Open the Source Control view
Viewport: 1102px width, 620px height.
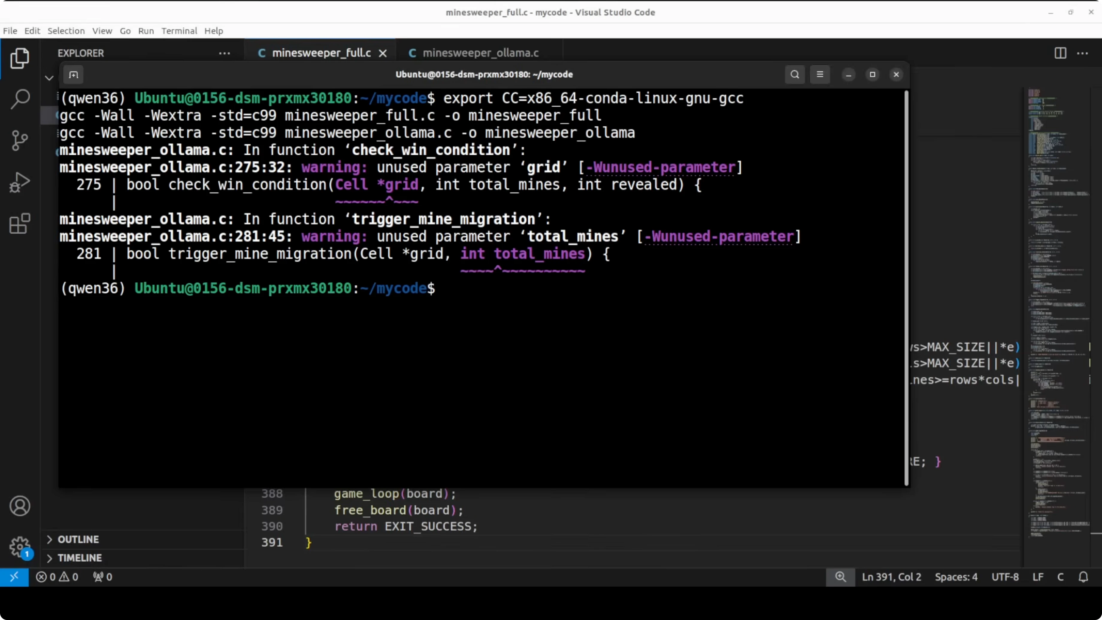(20, 140)
